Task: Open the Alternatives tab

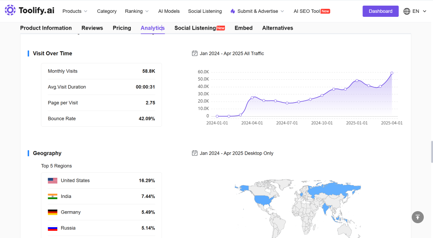Action: pyautogui.click(x=277, y=28)
